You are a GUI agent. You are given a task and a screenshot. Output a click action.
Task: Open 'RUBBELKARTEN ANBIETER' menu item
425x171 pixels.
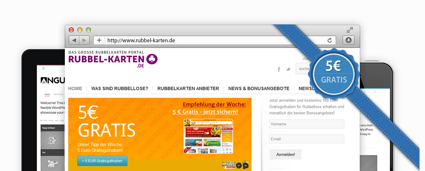(x=188, y=88)
